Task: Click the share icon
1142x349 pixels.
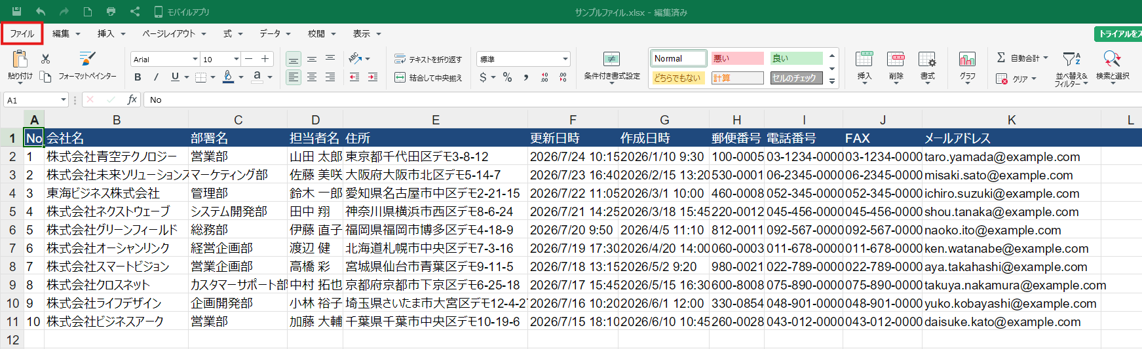Action: [x=135, y=12]
